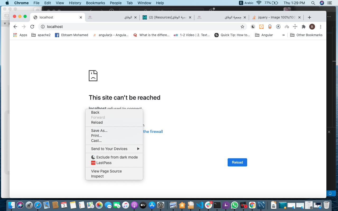Image resolution: width=338 pixels, height=211 pixels.
Task: Open the apache2 bookmarks folder
Action: click(41, 35)
